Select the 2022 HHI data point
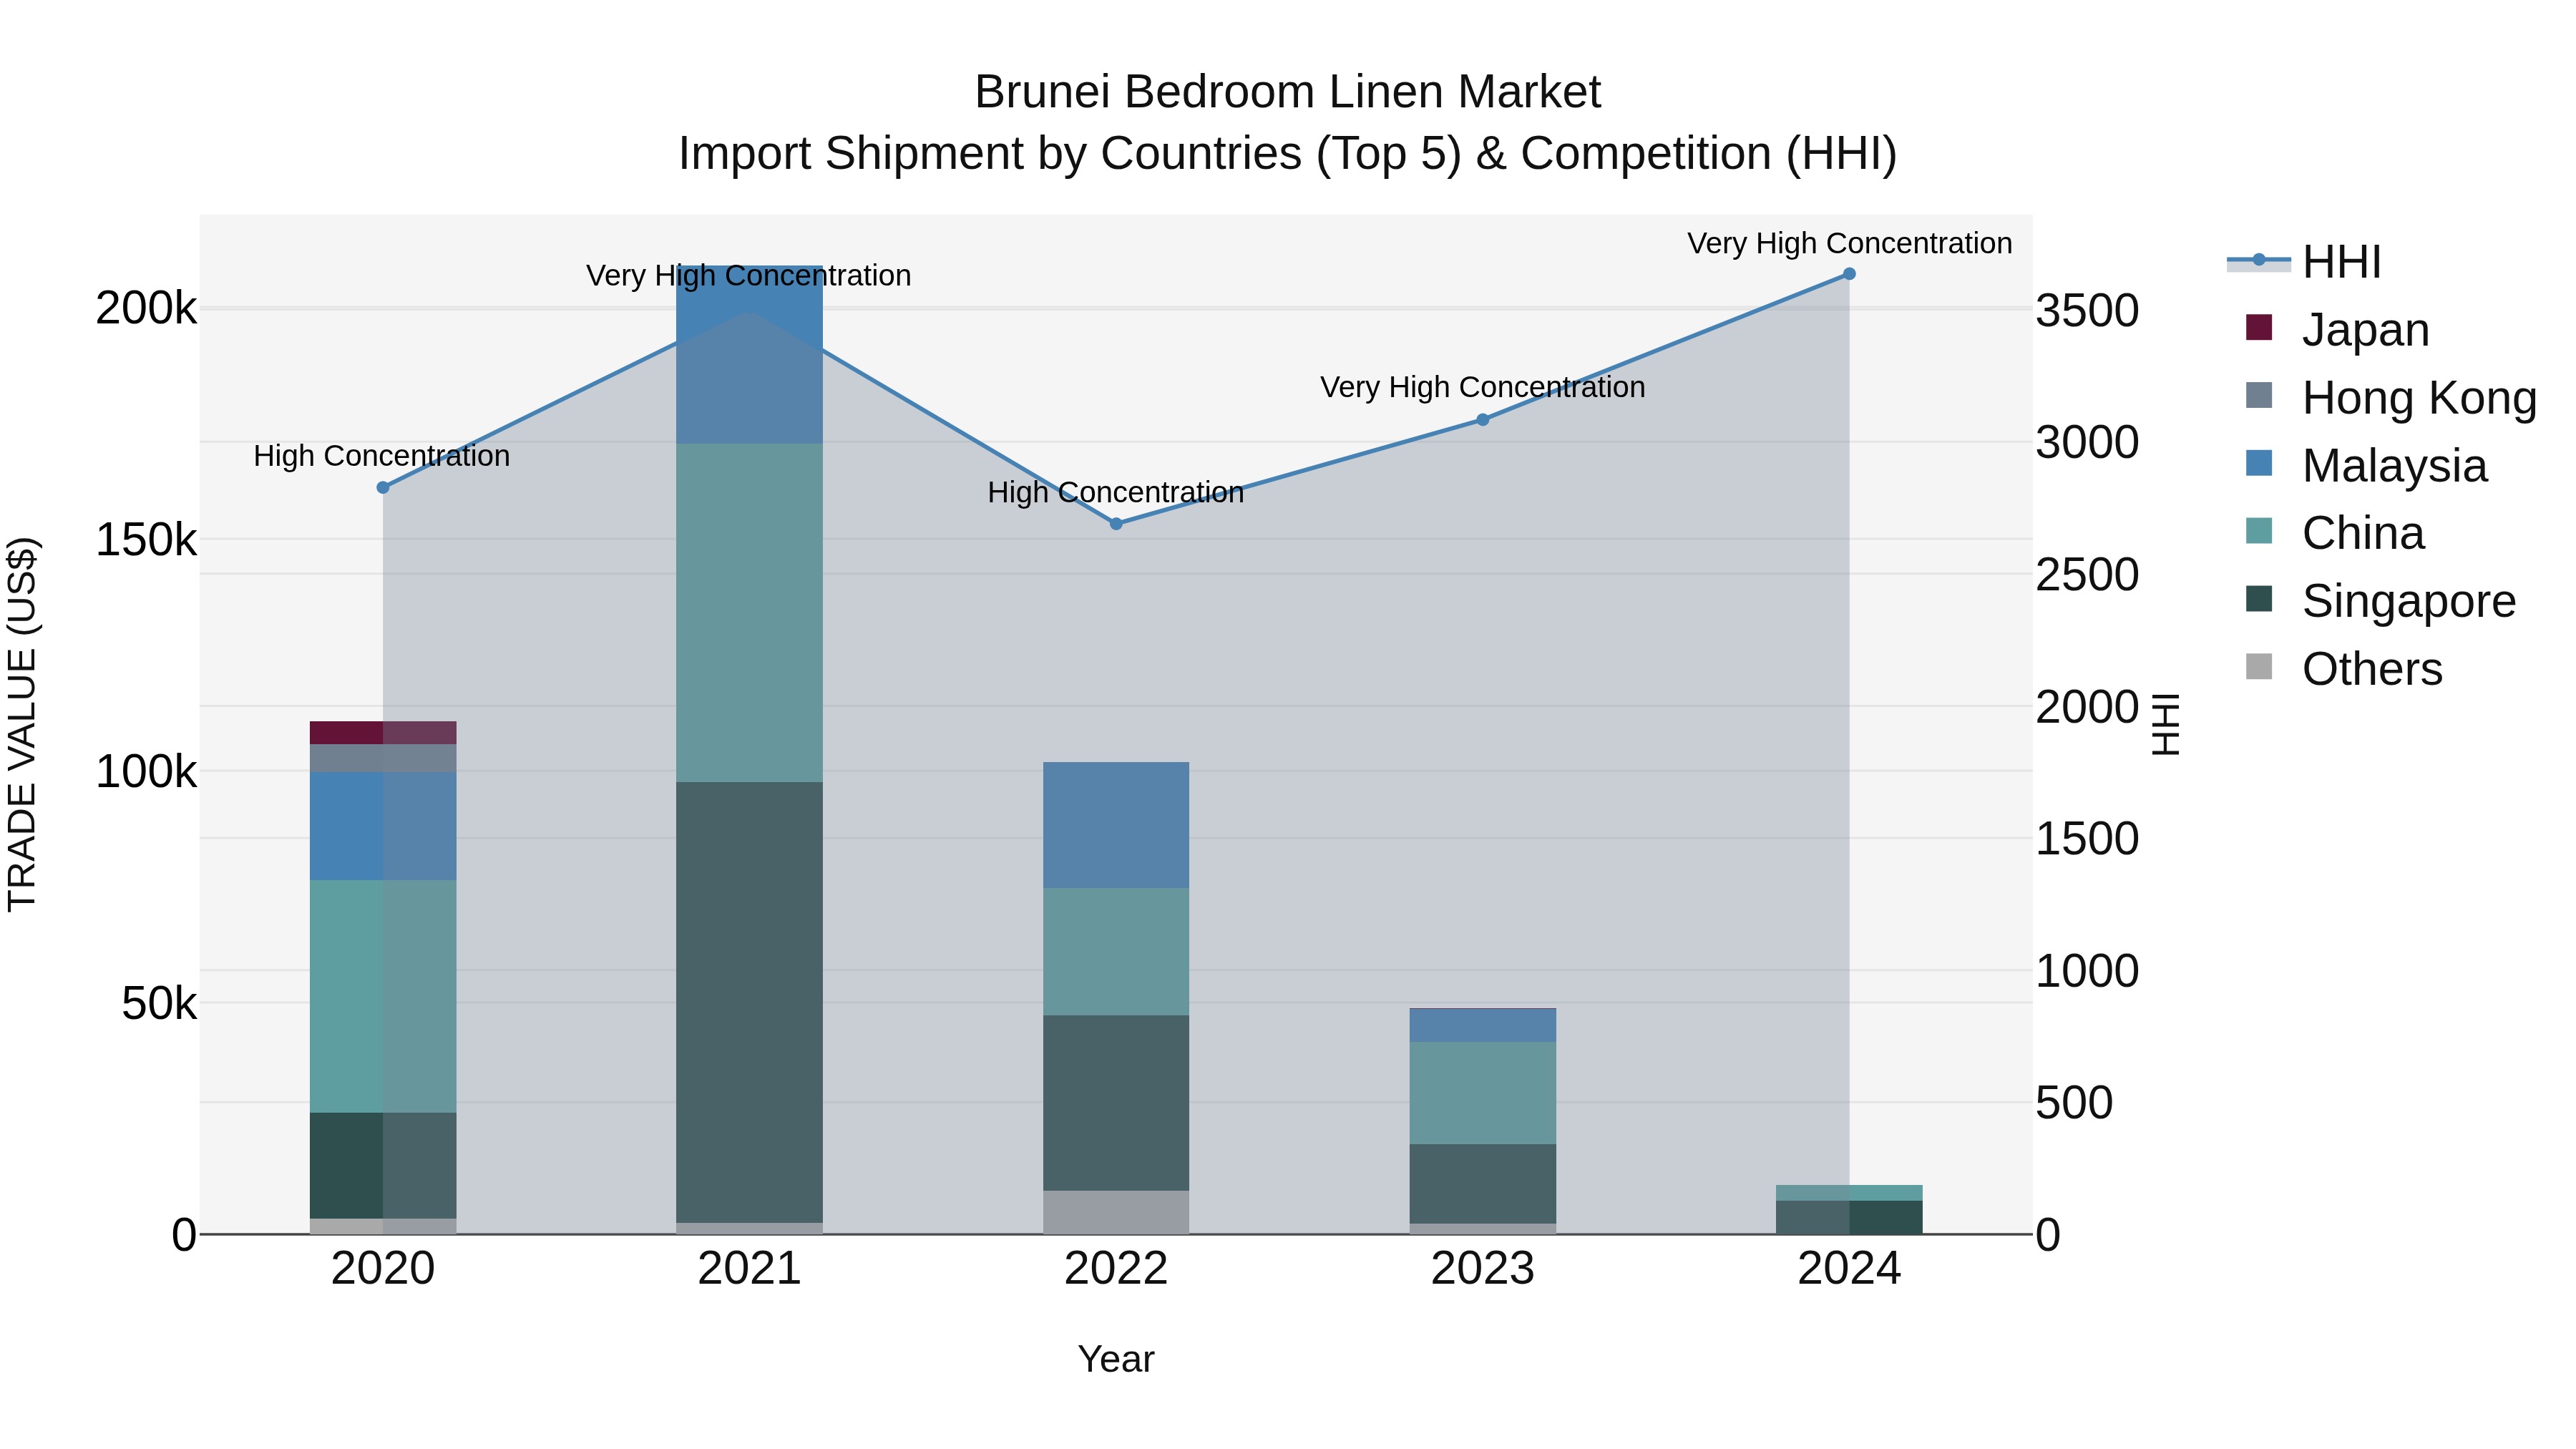Image resolution: width=2576 pixels, height=1449 pixels. [x=1116, y=523]
